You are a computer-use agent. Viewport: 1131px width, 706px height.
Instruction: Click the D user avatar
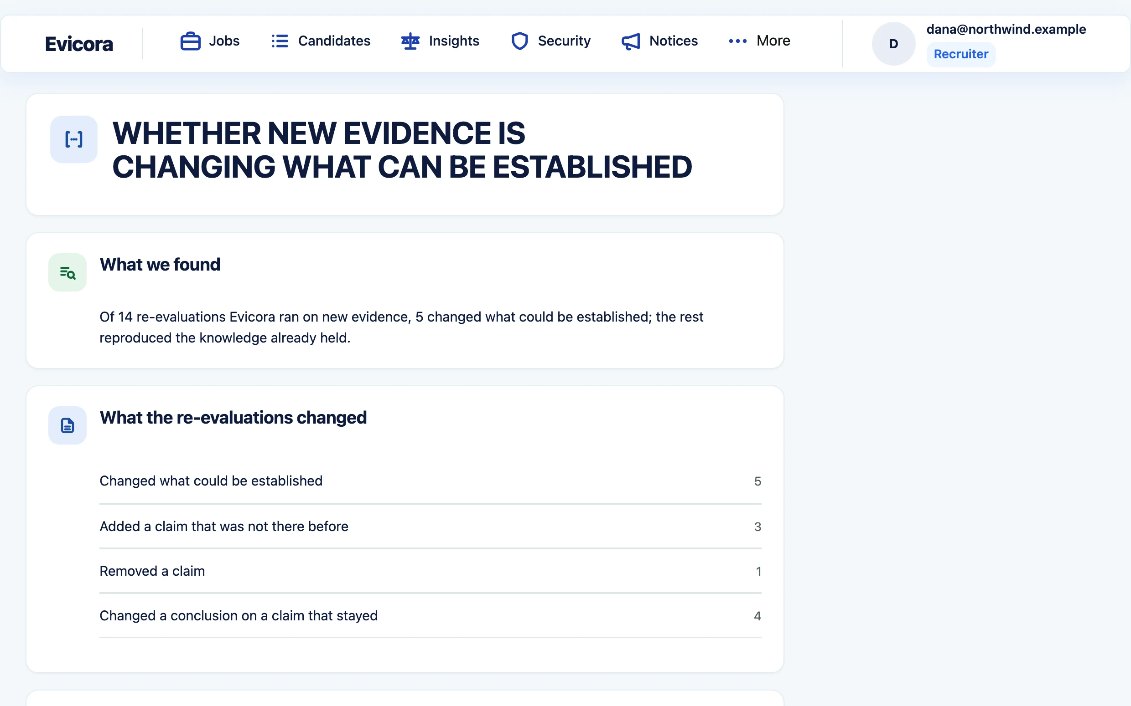(893, 44)
